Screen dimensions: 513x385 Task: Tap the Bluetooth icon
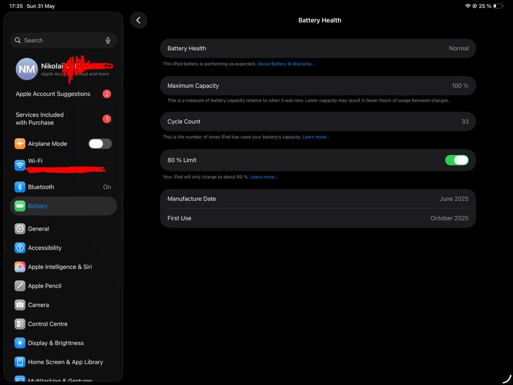(20, 187)
